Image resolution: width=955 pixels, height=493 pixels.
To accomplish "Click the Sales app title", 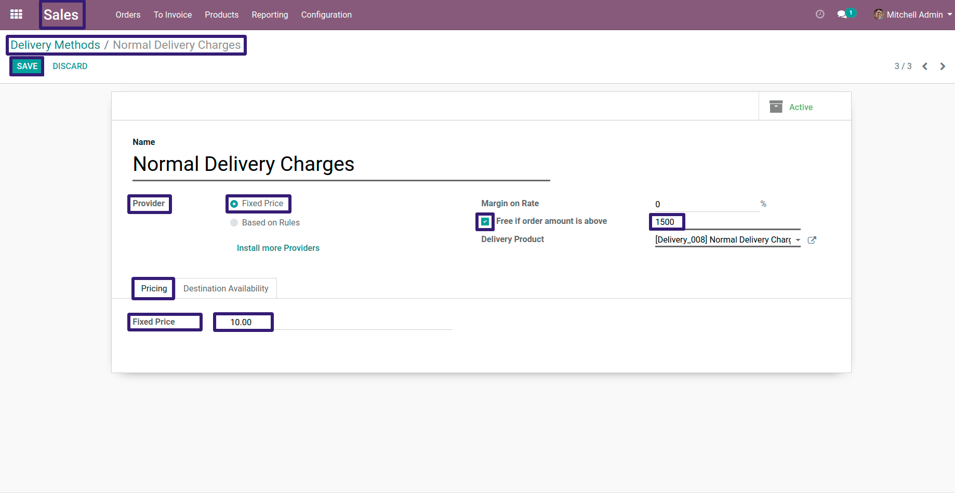I will point(61,15).
